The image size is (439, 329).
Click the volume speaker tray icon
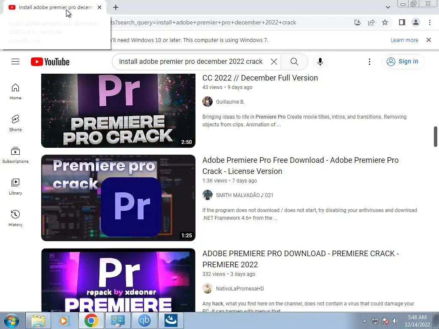(395, 321)
